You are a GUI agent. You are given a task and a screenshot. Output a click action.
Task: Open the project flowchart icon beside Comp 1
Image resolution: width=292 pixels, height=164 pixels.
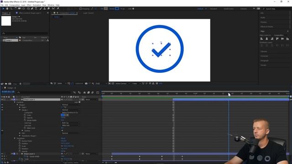(47, 41)
